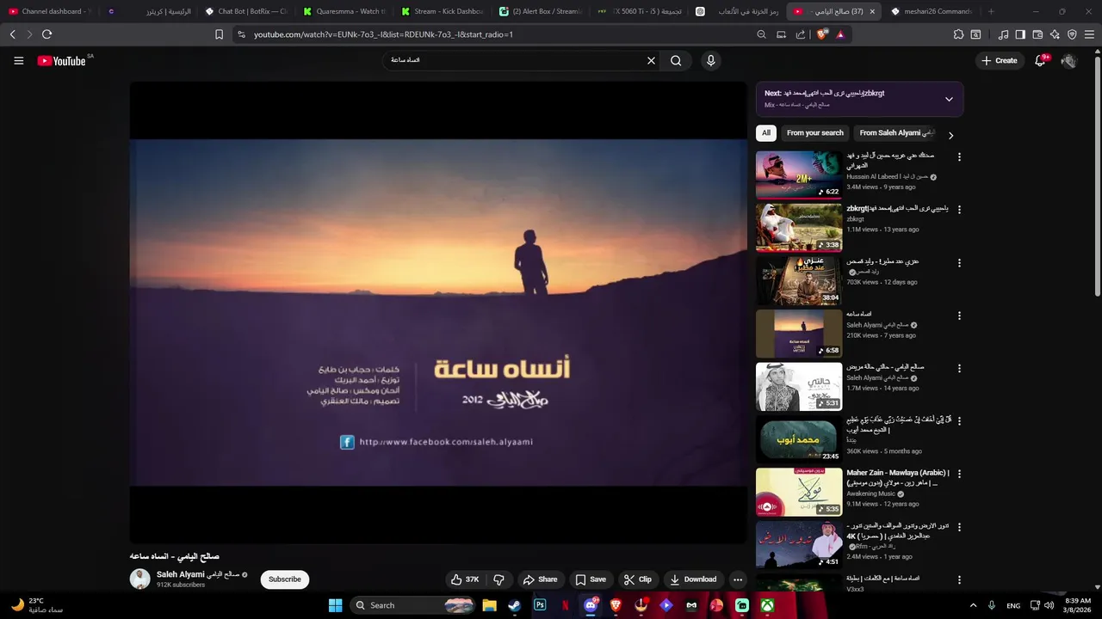Share the page via address bar share icon
This screenshot has width=1102, height=619.
click(x=801, y=34)
